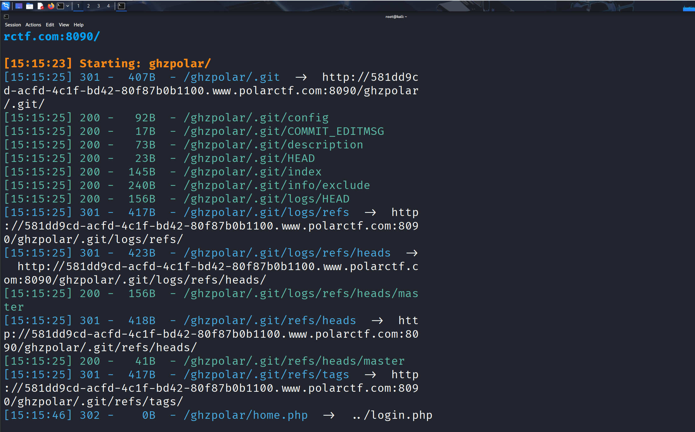Click the CPU graph monitor in panel
The width and height of the screenshot is (695, 432).
689,8
